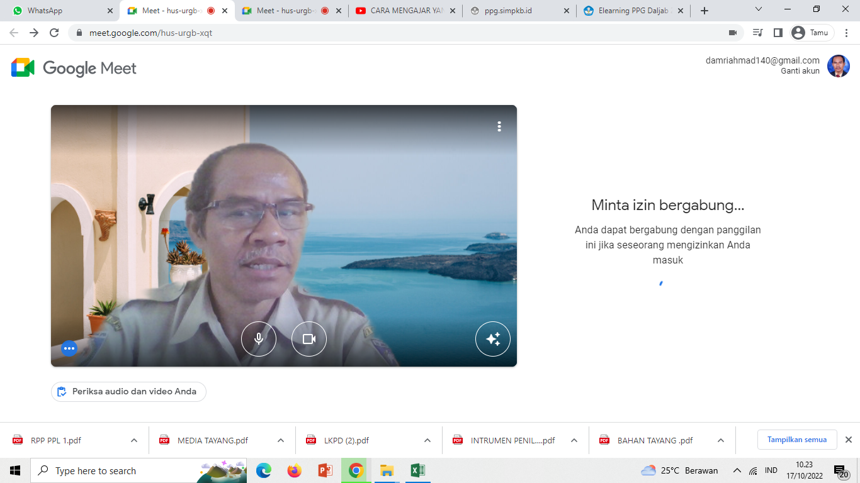Expand options for MEDIA TAYANG.pdf

pyautogui.click(x=281, y=440)
